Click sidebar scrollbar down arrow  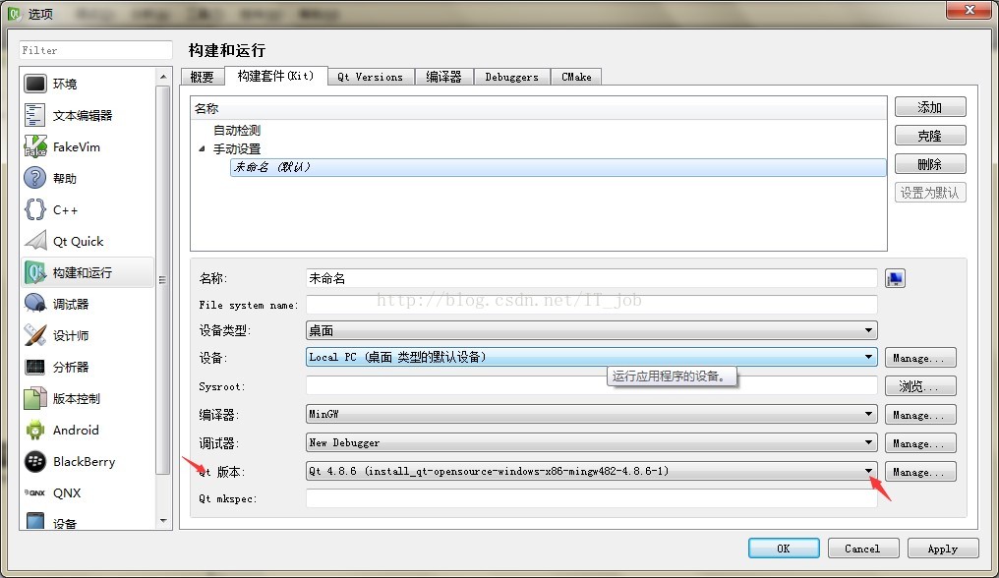[163, 521]
